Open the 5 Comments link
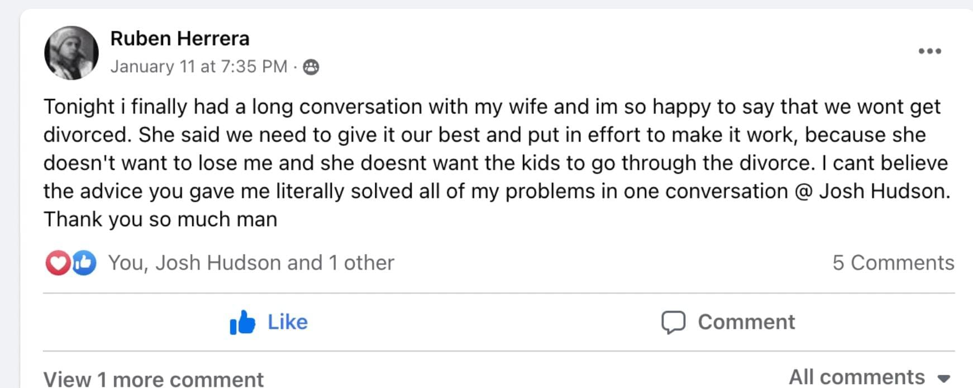Image resolution: width=973 pixels, height=388 pixels. coord(893,263)
